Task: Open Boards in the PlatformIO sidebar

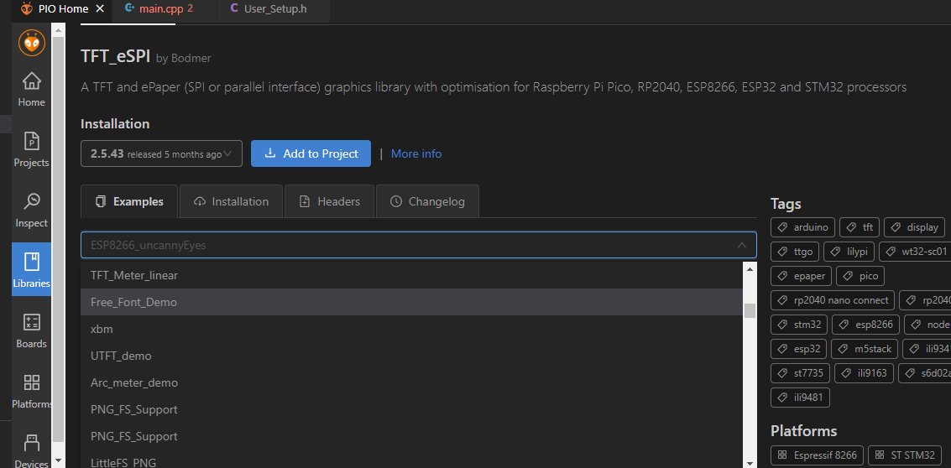Action: [32, 331]
